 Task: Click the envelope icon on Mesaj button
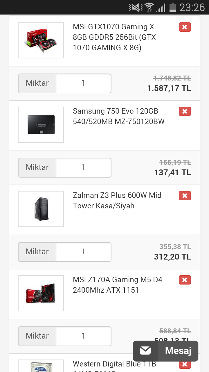click(x=145, y=351)
